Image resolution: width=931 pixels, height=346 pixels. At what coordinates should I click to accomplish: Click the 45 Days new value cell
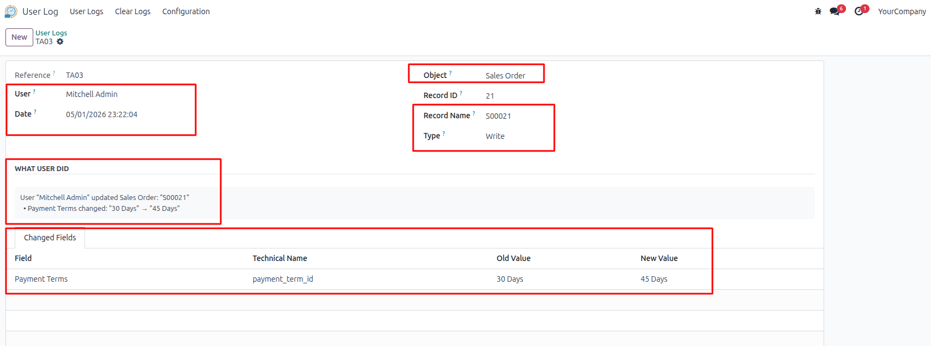coord(654,279)
